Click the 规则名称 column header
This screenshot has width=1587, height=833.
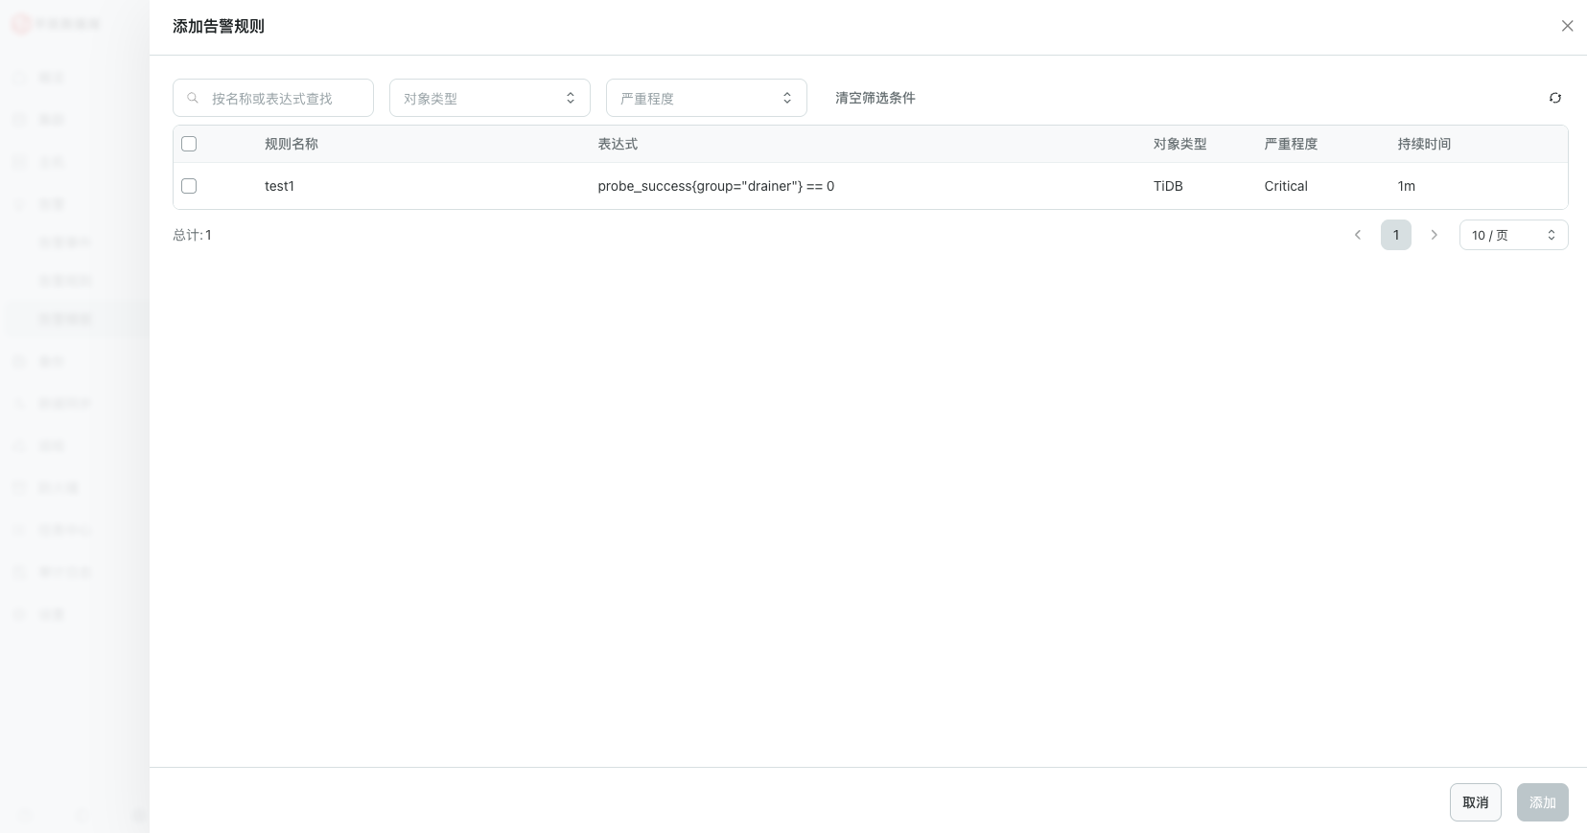[x=292, y=144]
